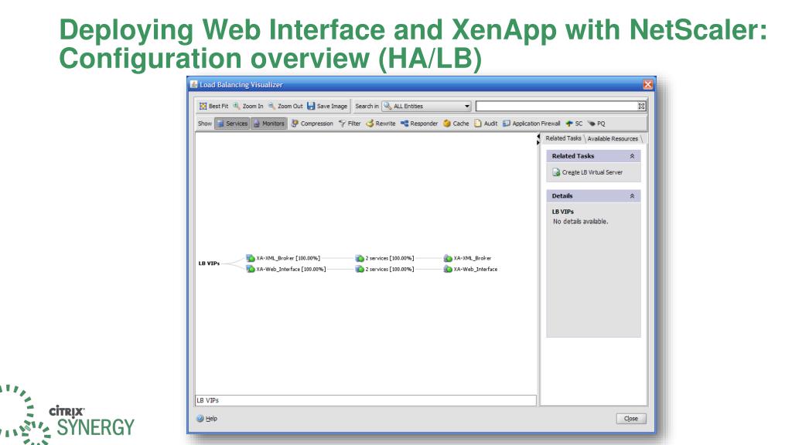Select the LB VIPs root node
Image resolution: width=792 pixels, height=445 pixels.
(209, 263)
